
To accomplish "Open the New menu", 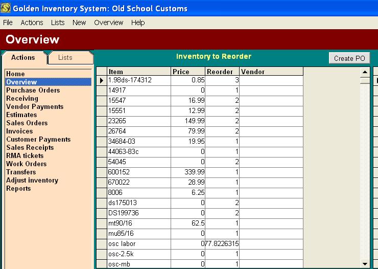I will pos(79,23).
